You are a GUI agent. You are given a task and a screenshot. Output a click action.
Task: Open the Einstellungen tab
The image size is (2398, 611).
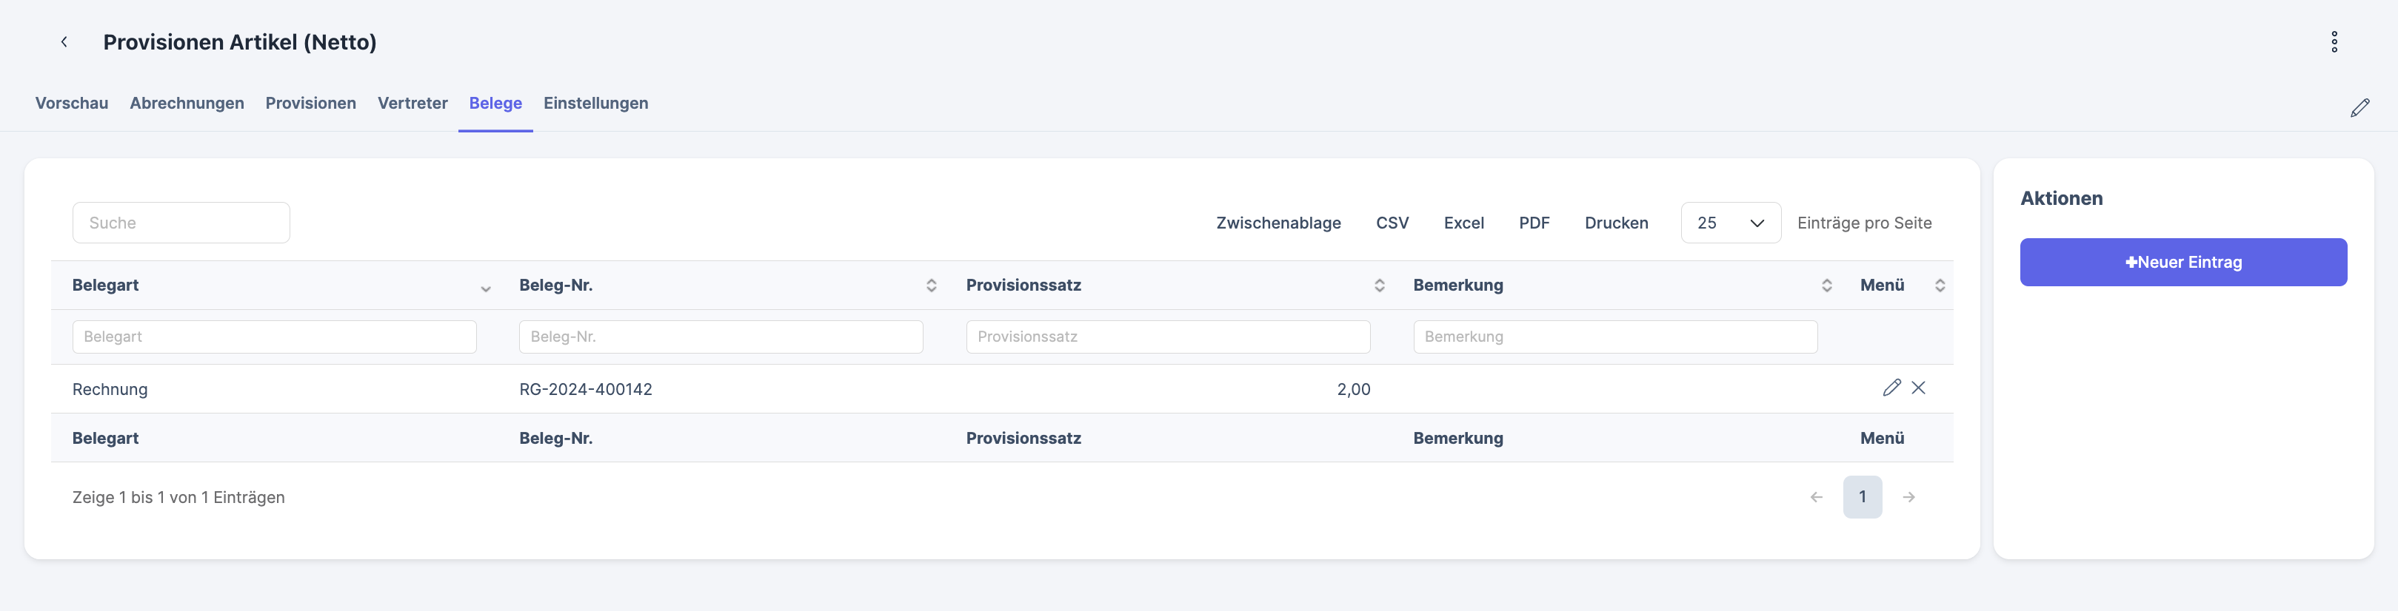595,104
